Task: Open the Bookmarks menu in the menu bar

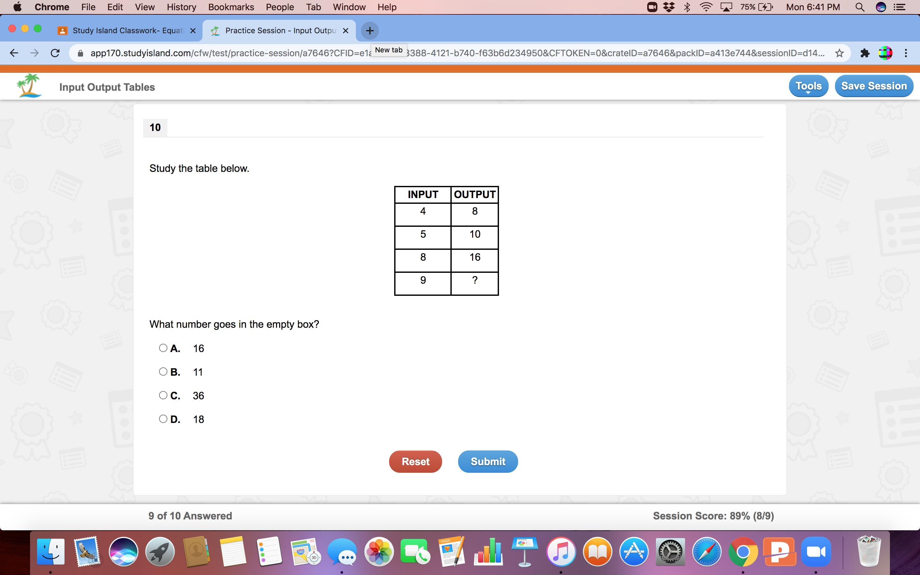Action: (x=231, y=7)
